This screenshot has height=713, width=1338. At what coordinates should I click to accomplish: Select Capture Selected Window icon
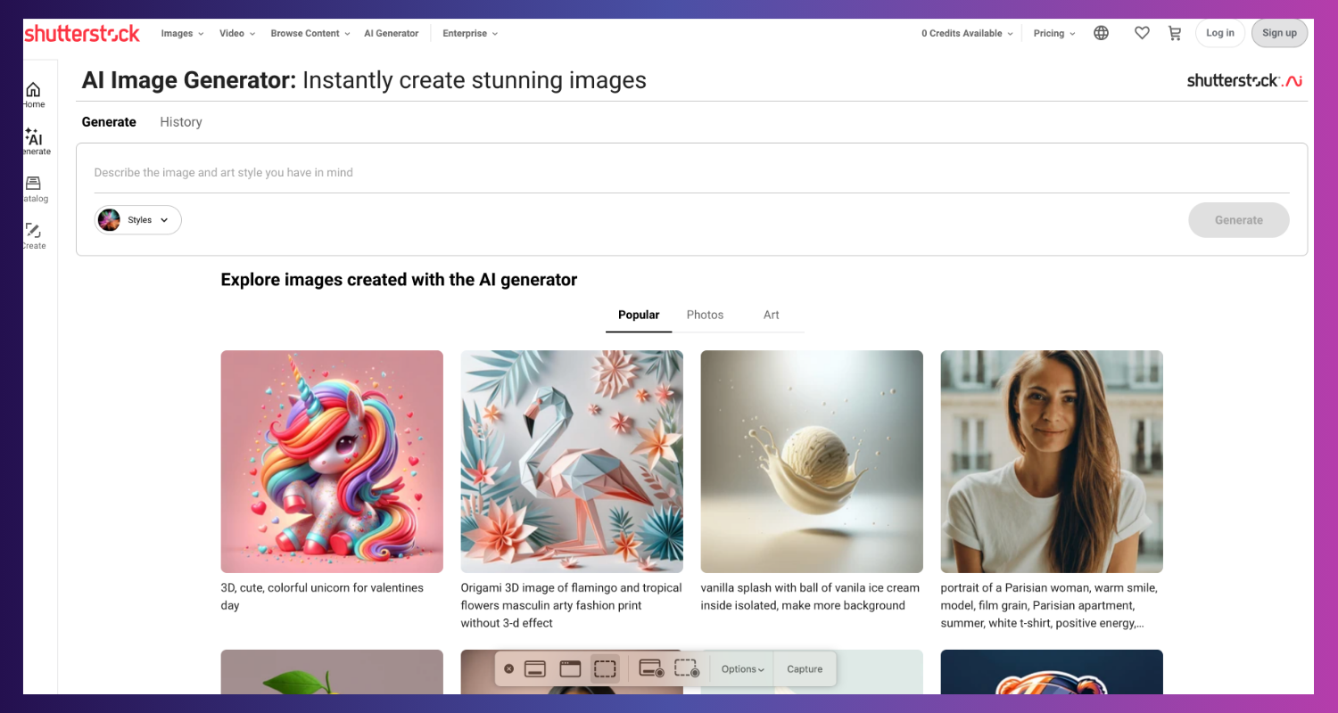click(x=570, y=669)
